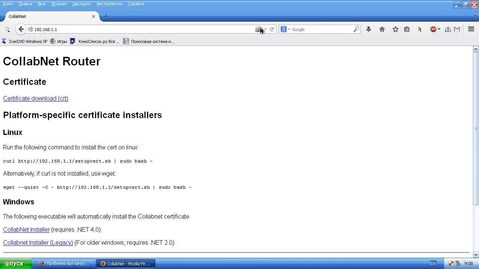The height and width of the screenshot is (269, 479).
Task: Open the Вид menu
Action: pyautogui.click(x=42, y=4)
